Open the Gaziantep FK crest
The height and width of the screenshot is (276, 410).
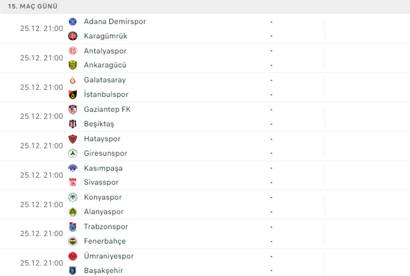coord(73,109)
